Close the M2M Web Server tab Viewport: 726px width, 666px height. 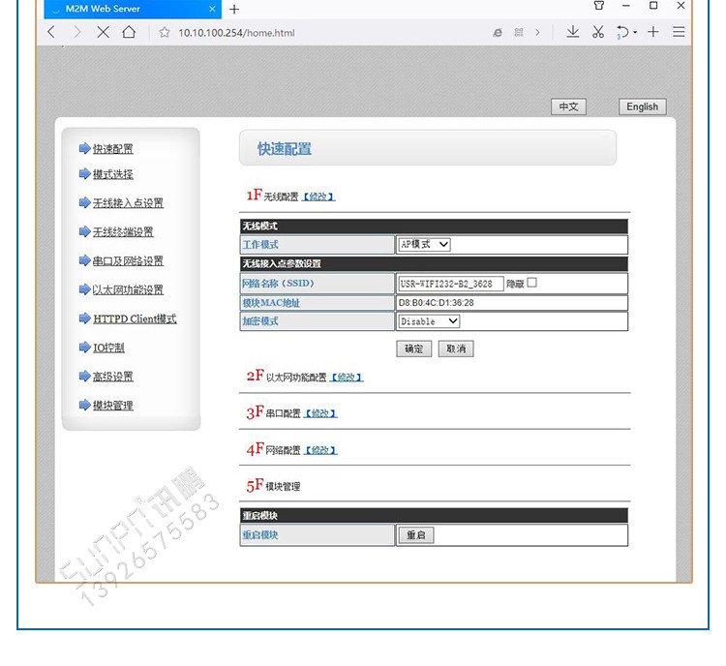pos(212,9)
